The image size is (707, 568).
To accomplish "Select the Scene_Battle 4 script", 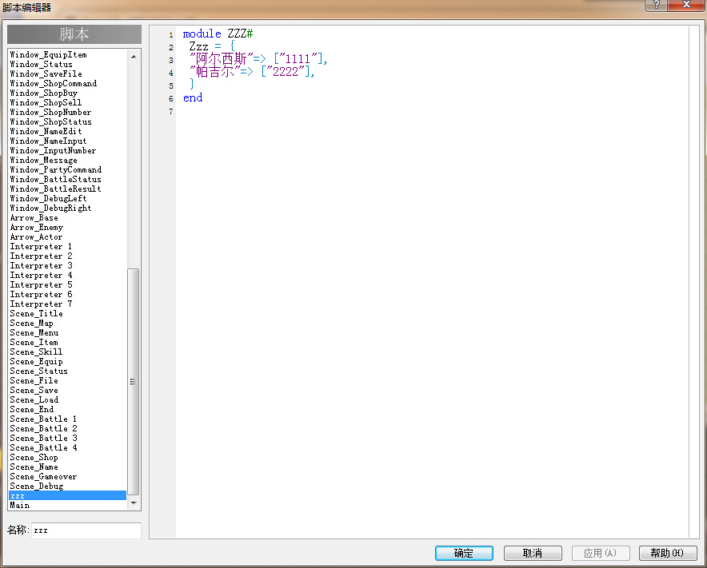I will 67,447.
